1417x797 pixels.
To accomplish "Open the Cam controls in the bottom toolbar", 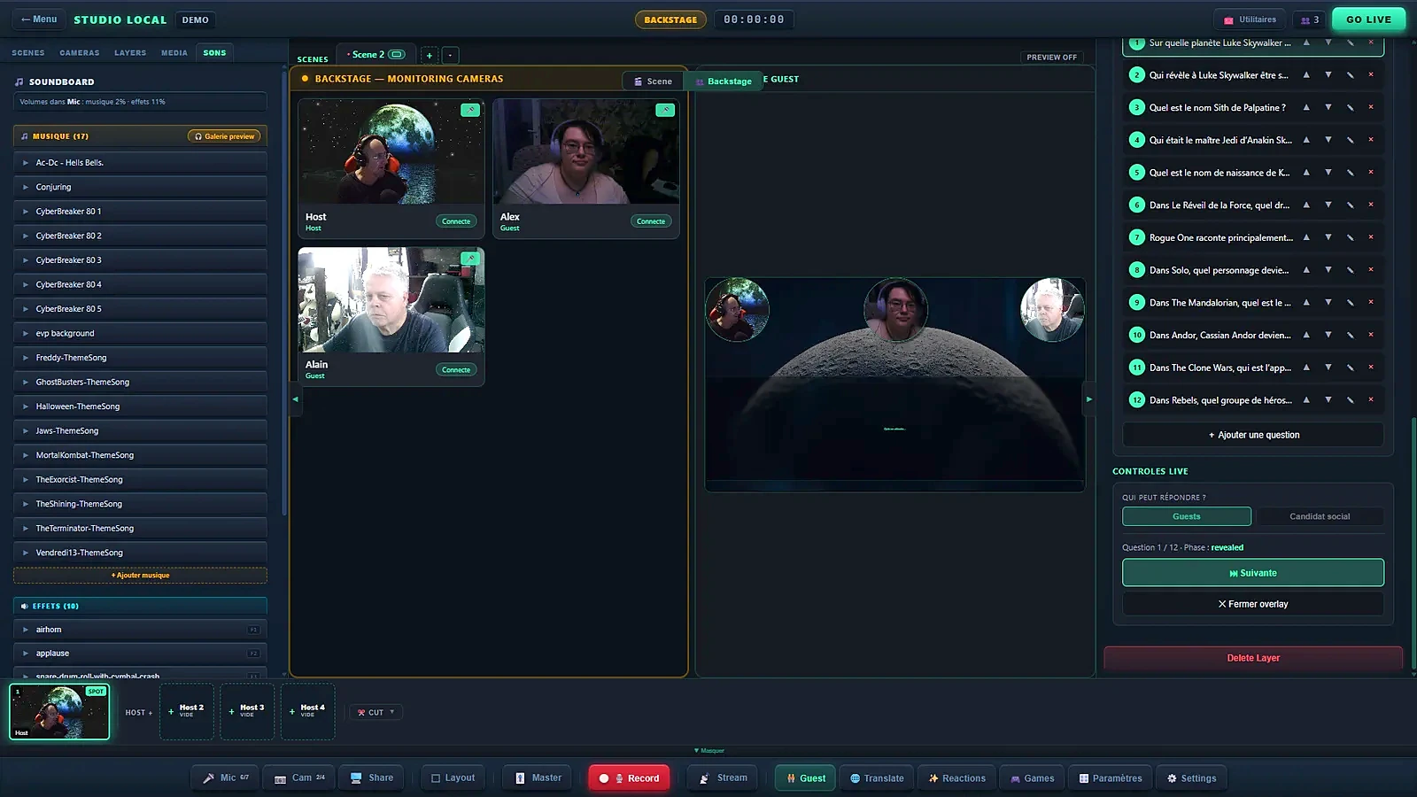I will pos(299,778).
